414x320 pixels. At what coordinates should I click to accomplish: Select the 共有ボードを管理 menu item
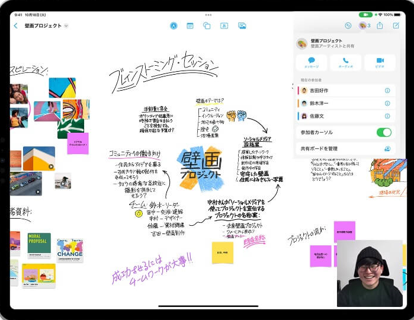tap(346, 149)
